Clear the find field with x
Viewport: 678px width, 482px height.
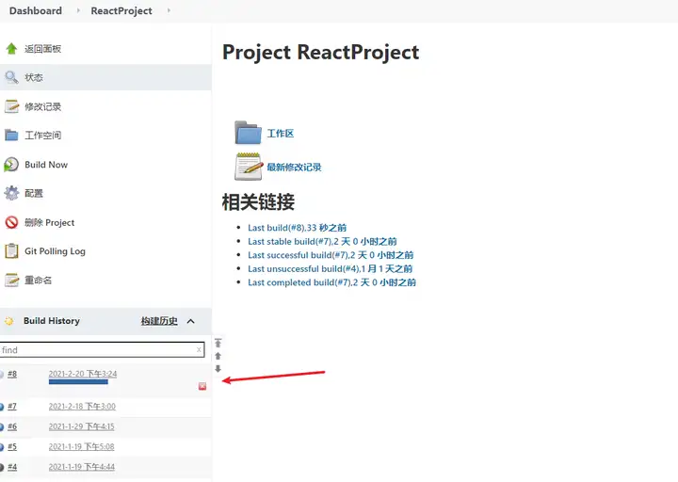tap(199, 349)
